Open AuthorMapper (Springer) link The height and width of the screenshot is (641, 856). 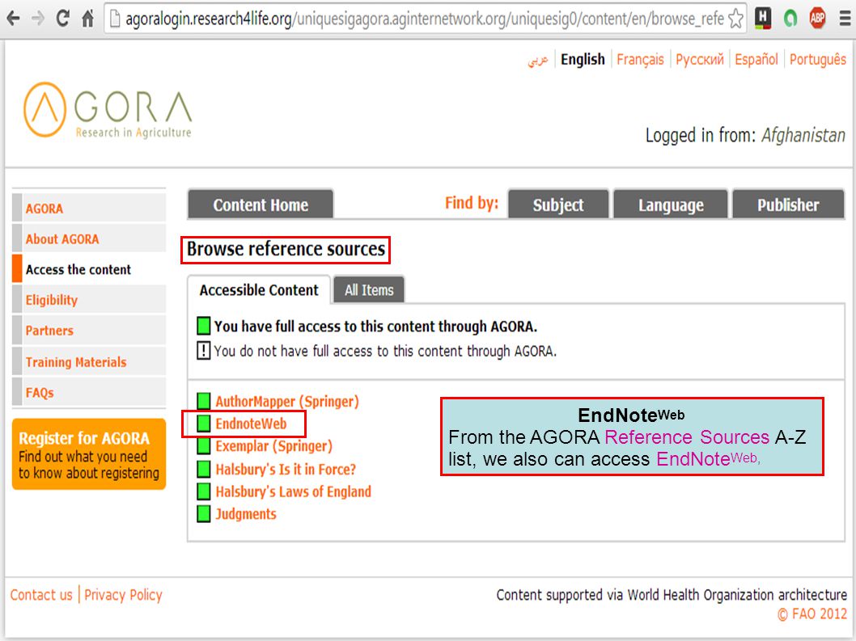tap(287, 402)
